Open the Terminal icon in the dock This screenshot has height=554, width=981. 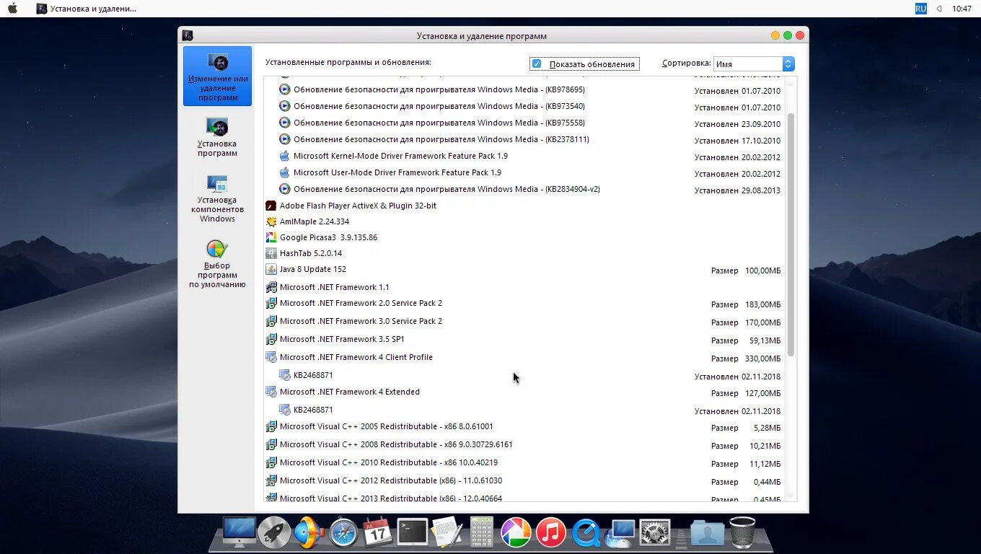pos(413,532)
